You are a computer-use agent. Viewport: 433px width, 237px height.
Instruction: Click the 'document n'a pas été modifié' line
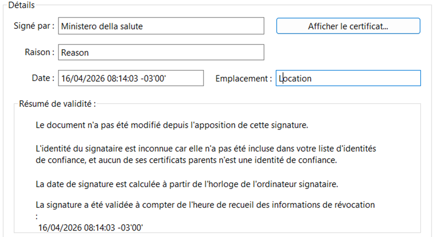tap(172, 125)
